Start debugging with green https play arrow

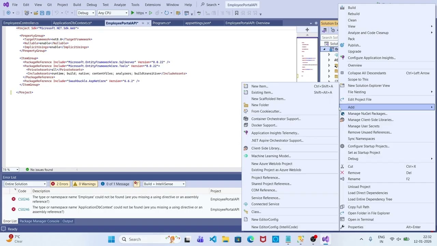(133, 13)
